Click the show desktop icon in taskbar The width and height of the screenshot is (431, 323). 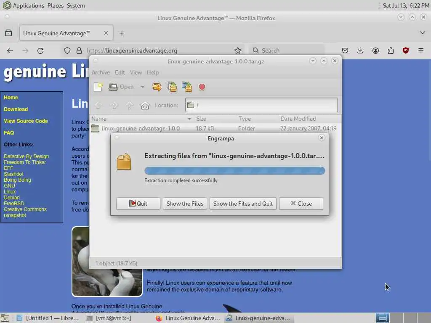pos(5,318)
